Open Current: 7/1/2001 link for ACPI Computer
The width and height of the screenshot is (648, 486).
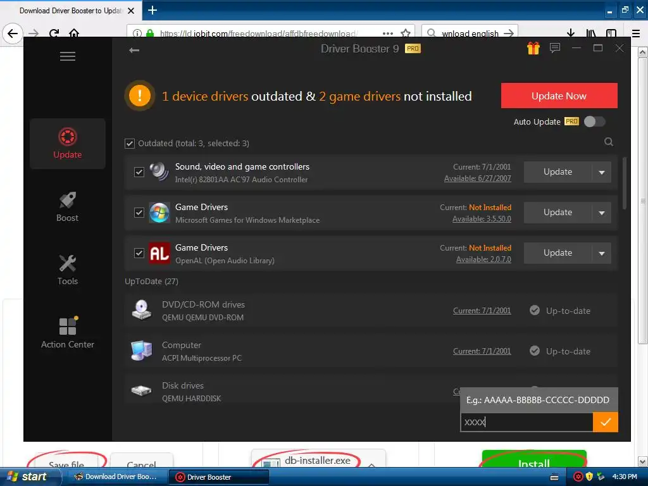point(482,351)
